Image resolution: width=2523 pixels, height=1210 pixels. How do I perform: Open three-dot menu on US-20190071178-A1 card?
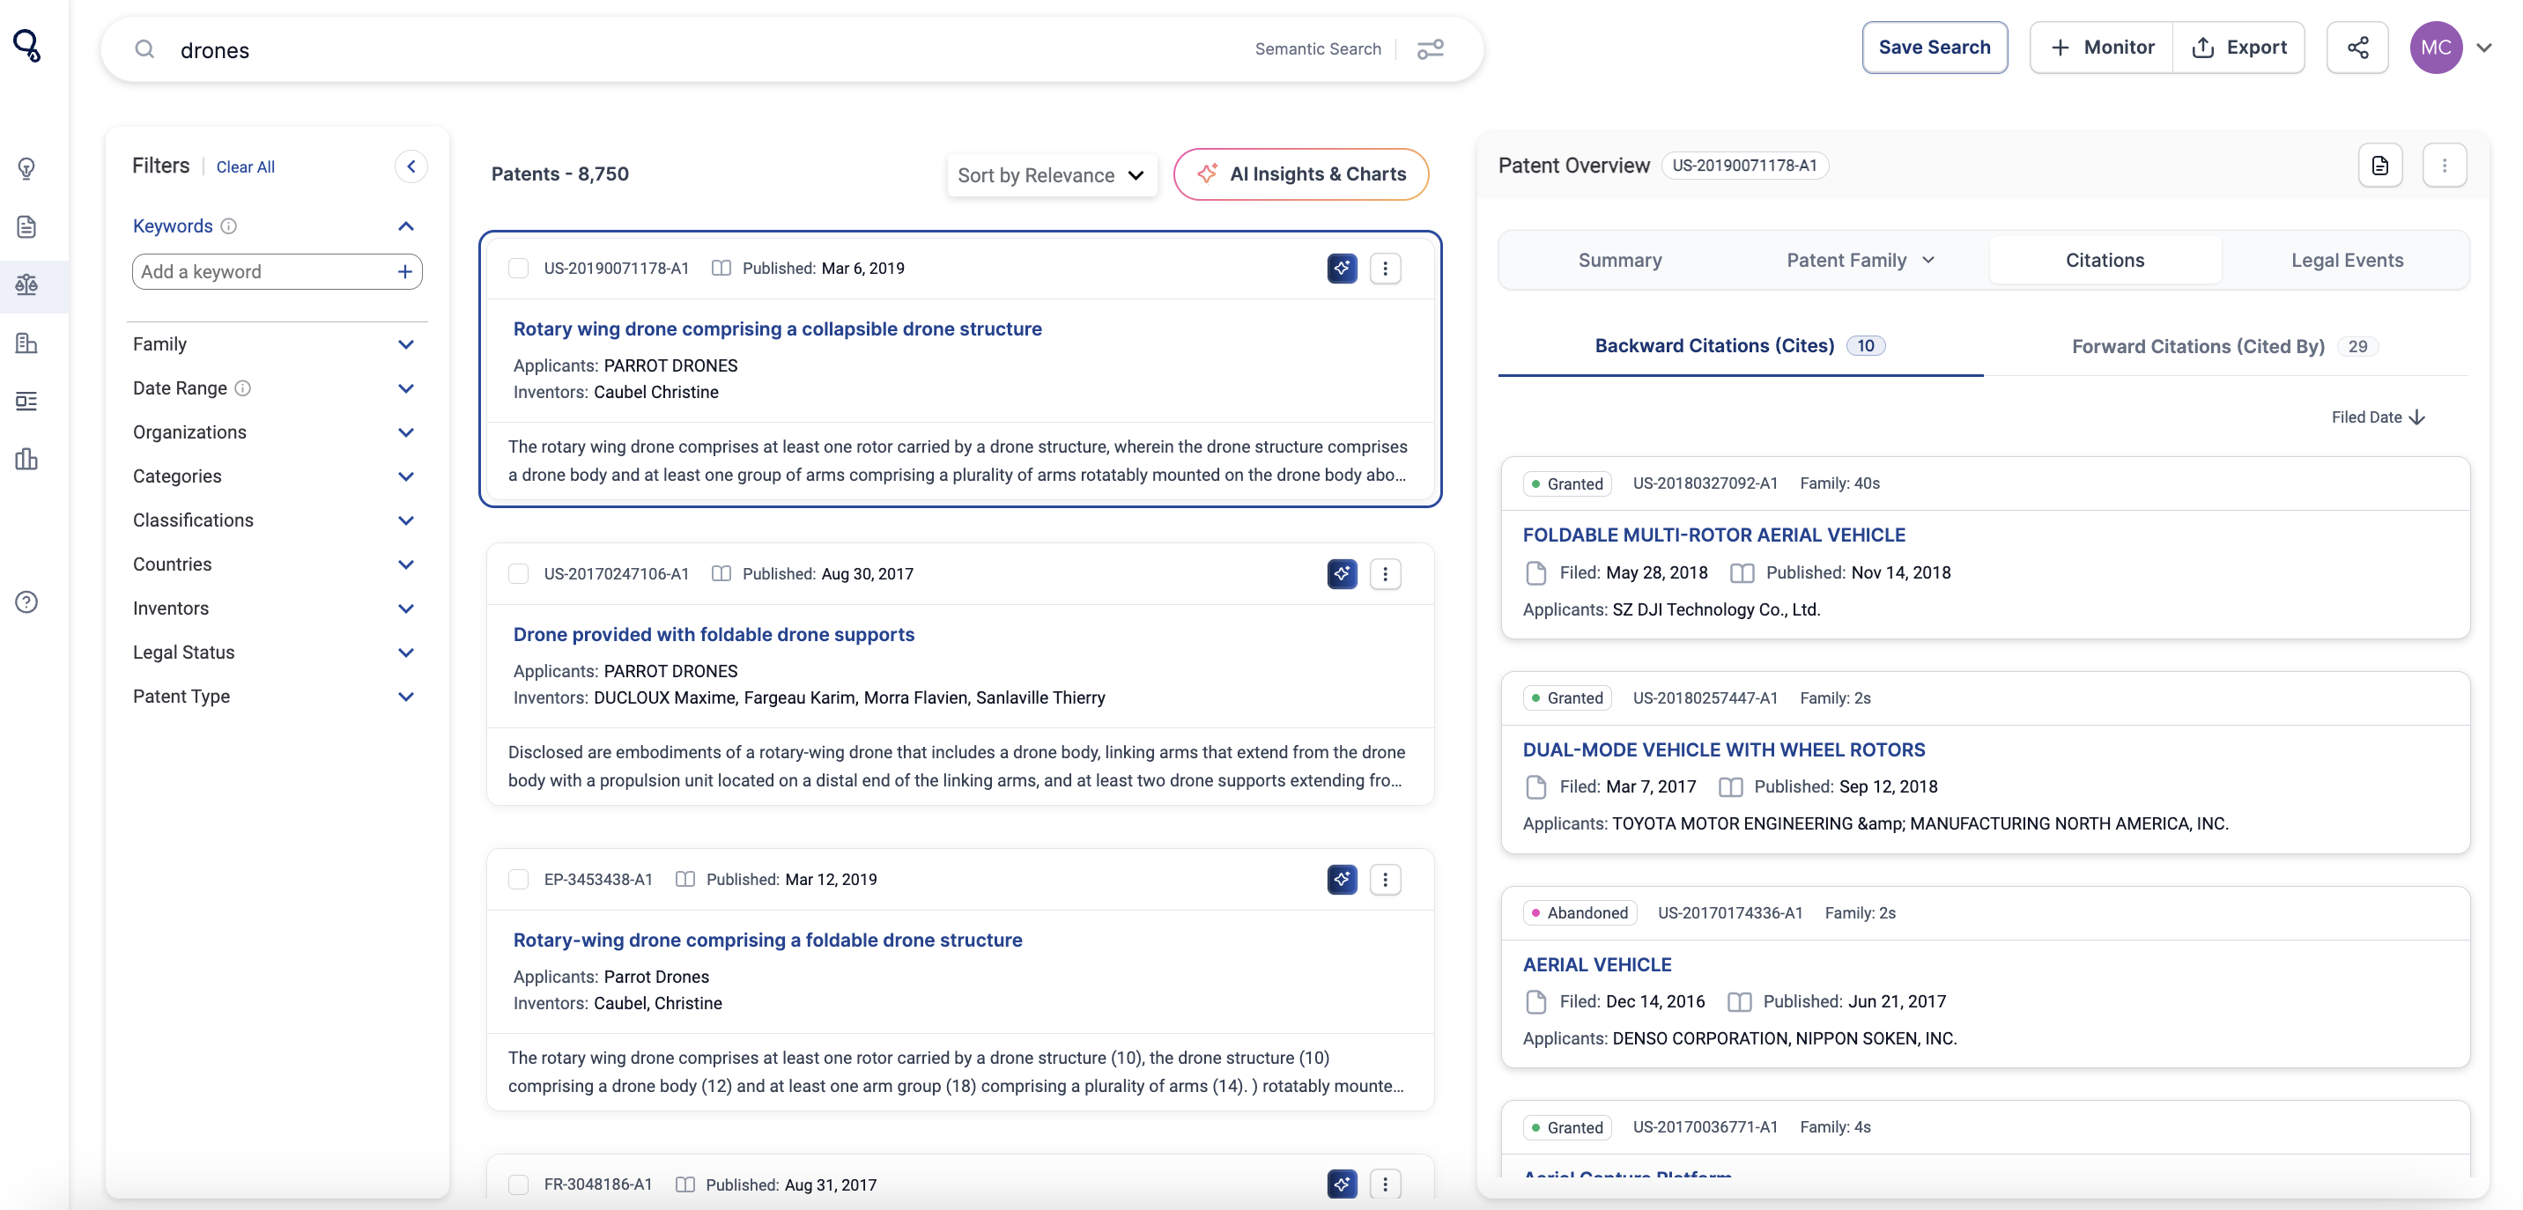[x=1384, y=269]
